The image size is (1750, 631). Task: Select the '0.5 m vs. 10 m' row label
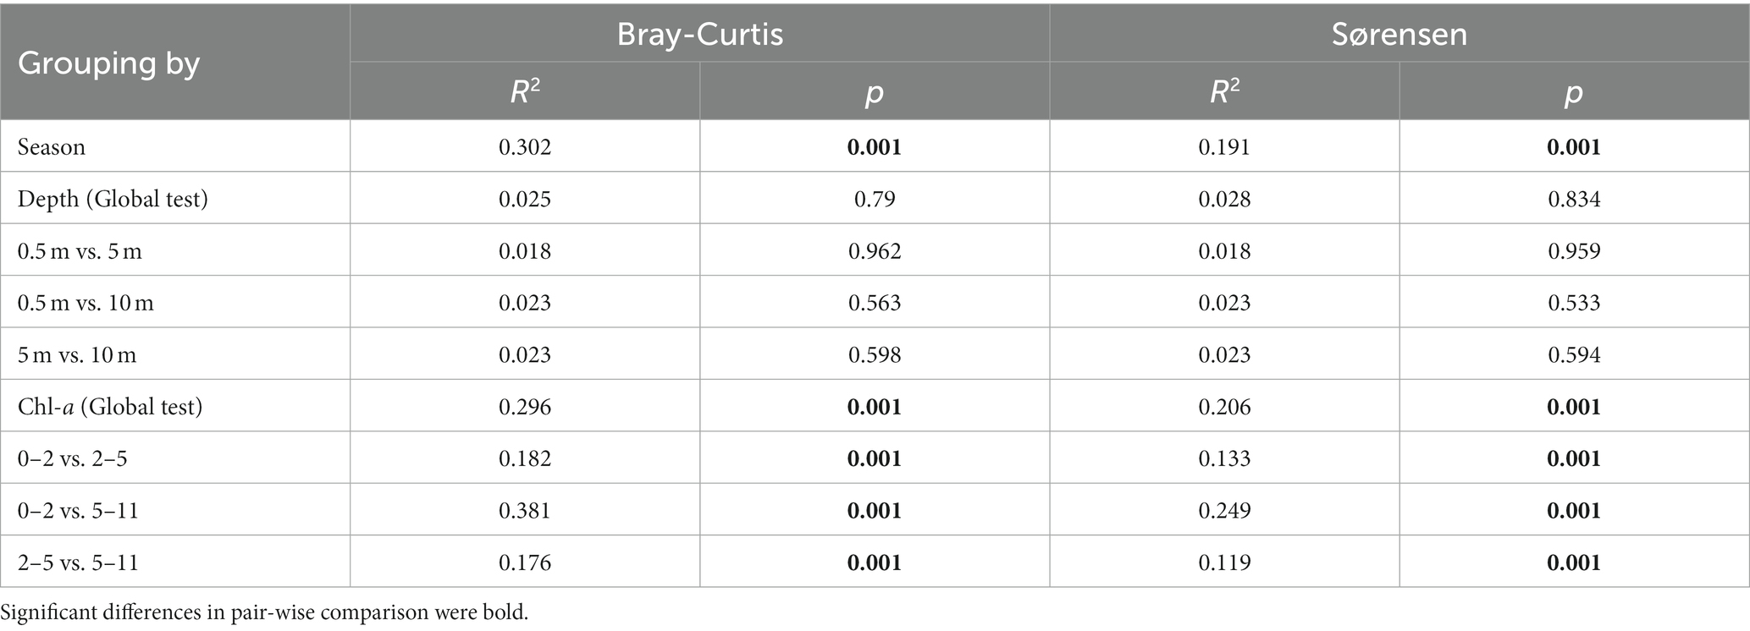coord(86,303)
